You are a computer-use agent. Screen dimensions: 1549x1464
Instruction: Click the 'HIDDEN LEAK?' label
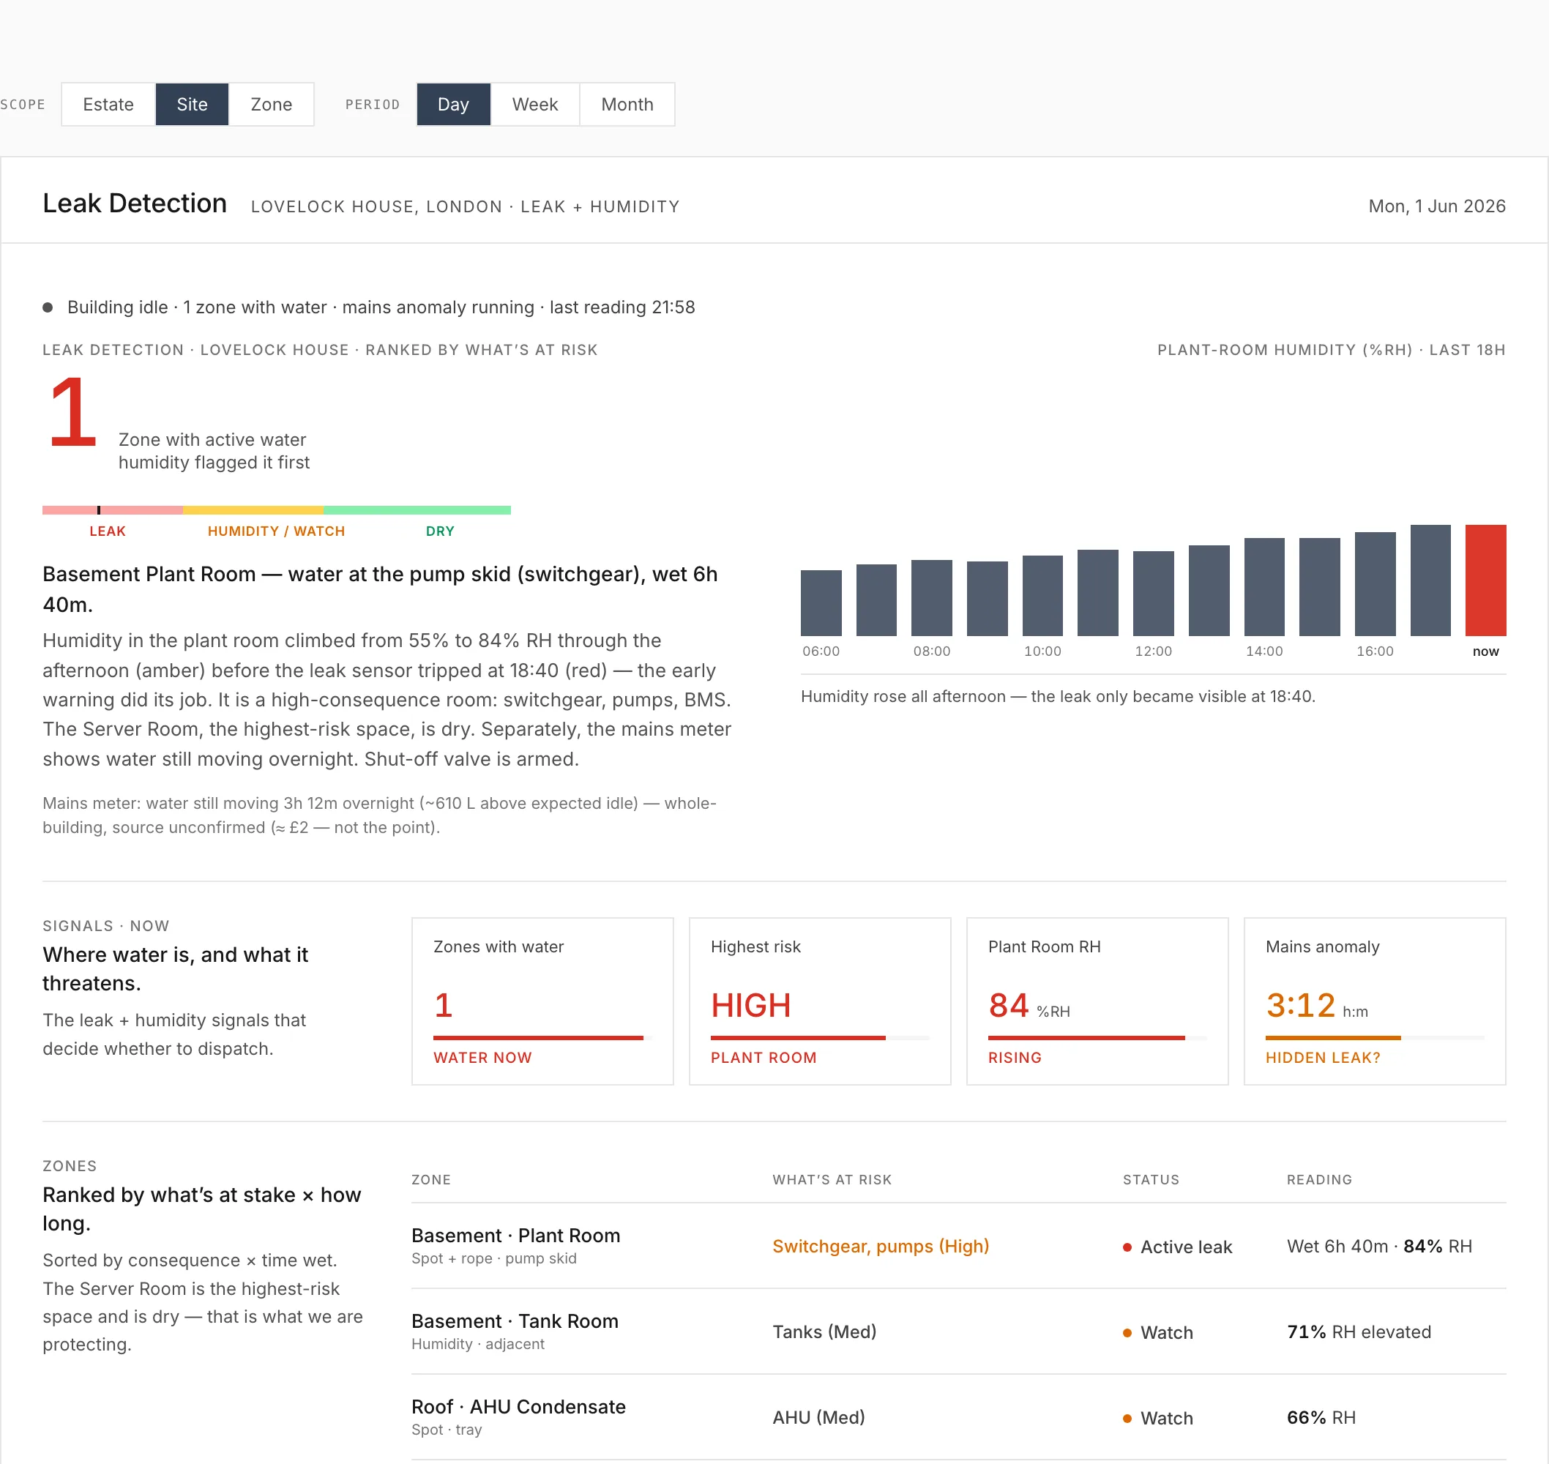[x=1323, y=1058]
